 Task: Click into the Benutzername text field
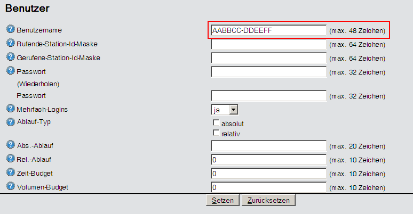(268, 30)
